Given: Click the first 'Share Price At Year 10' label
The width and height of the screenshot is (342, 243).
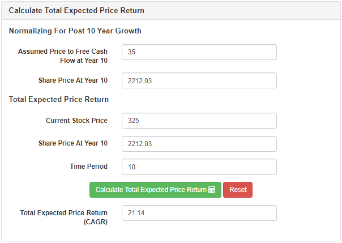Looking at the screenshot, I should click(x=73, y=80).
